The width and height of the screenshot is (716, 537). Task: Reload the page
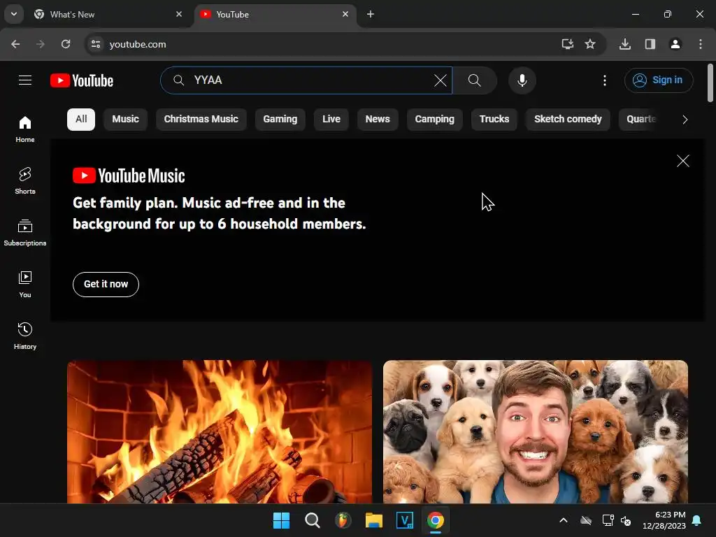click(66, 44)
